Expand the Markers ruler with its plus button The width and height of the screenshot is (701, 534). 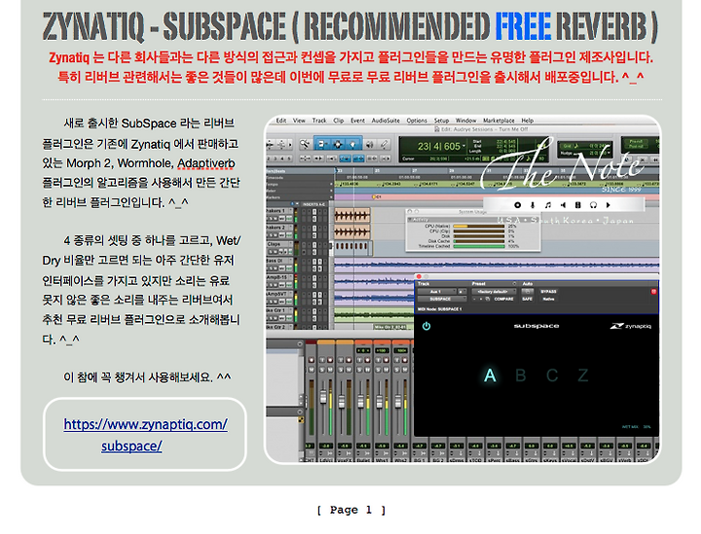click(x=331, y=197)
